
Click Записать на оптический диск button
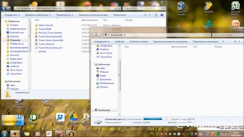pos(93,15)
